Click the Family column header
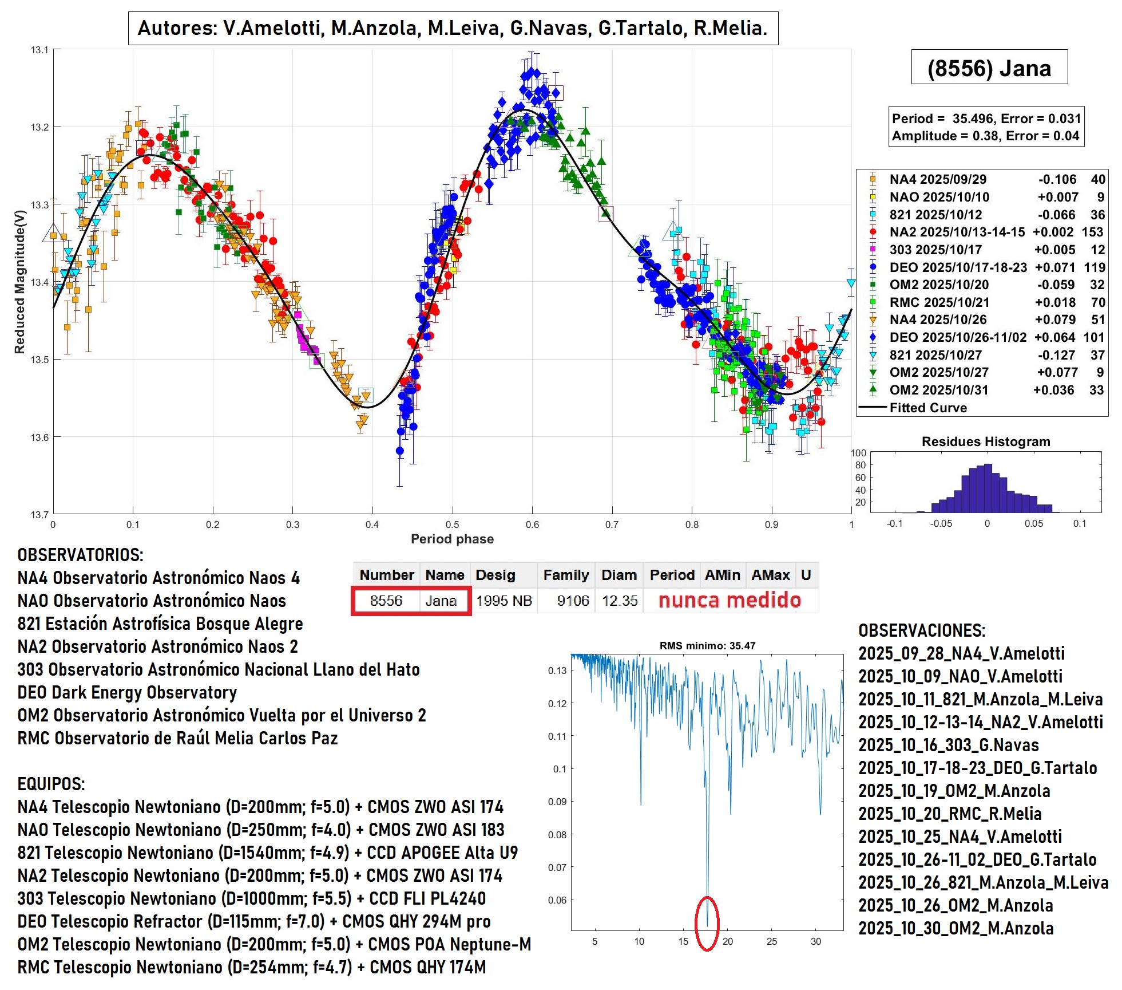The image size is (1122, 990). pyautogui.click(x=566, y=575)
